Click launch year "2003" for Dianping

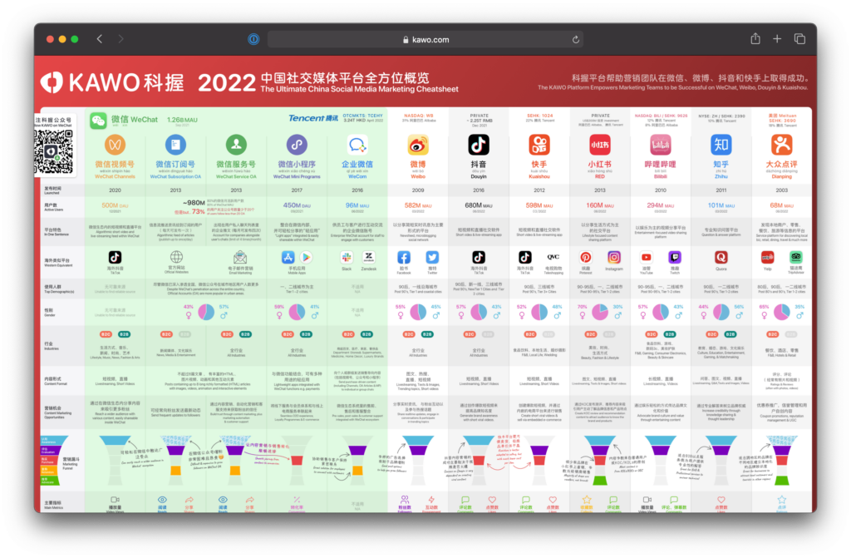(781, 190)
